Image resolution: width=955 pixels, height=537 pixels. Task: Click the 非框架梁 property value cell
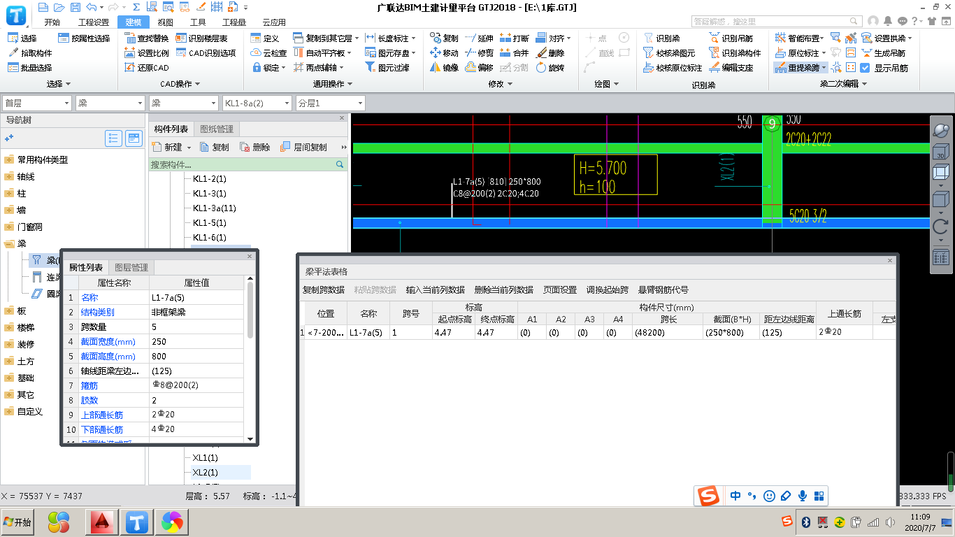coord(196,312)
